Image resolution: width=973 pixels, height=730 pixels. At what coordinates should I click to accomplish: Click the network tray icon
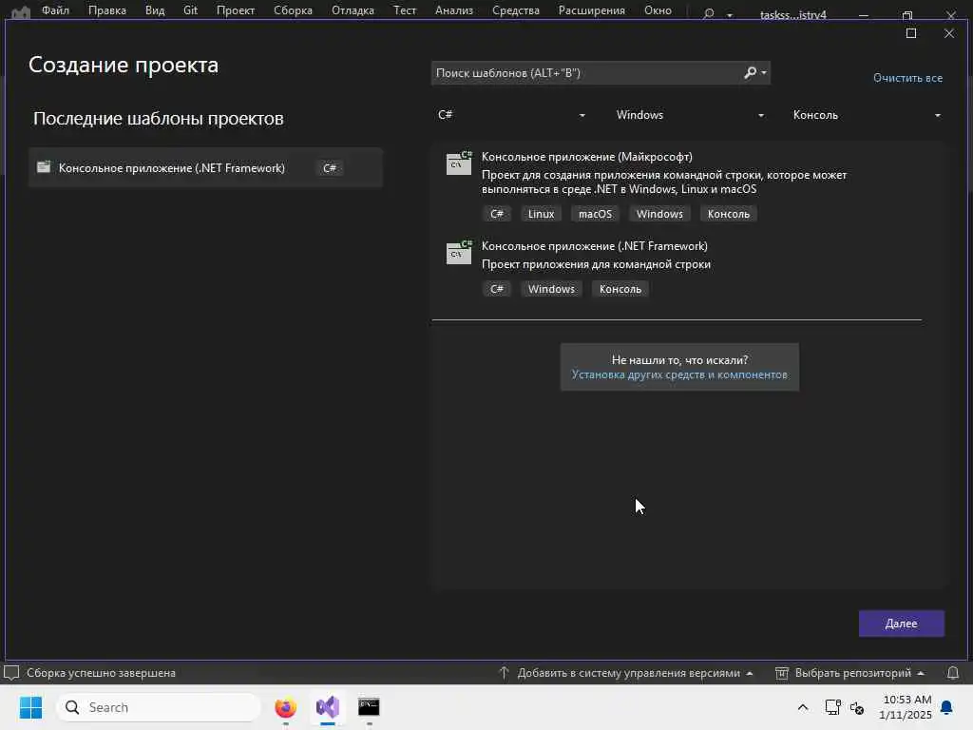coord(832,707)
